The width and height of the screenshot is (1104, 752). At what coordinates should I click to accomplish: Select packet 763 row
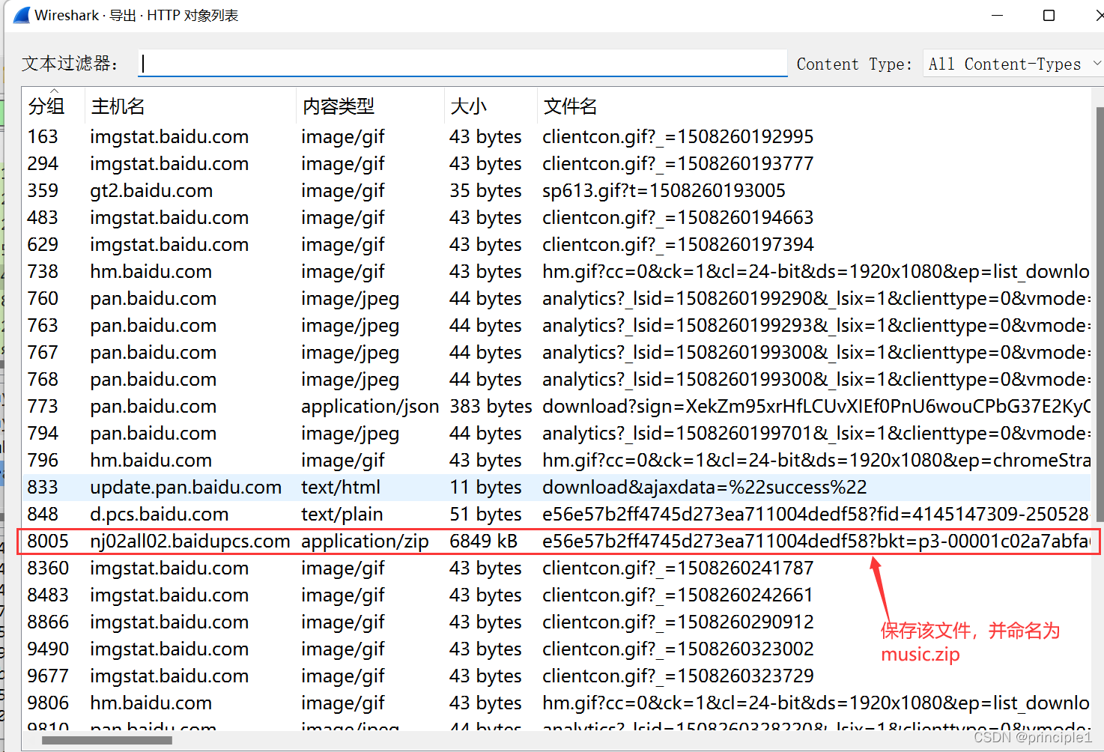point(556,325)
